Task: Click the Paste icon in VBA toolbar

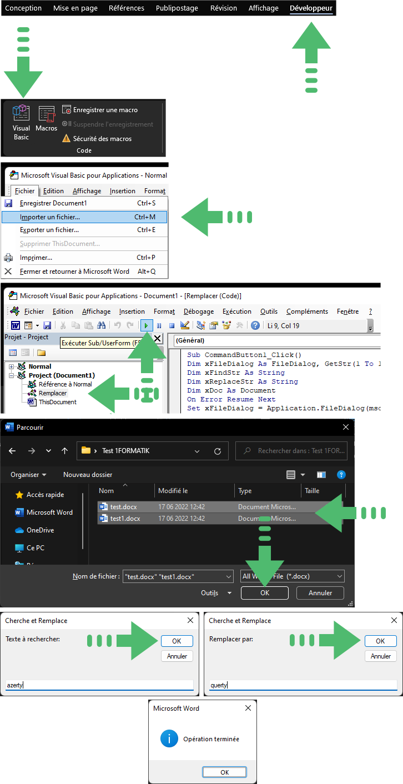Action: (x=88, y=325)
